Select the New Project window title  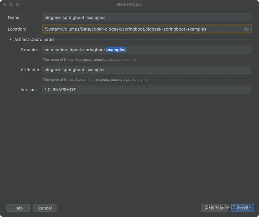pyautogui.click(x=129, y=4)
